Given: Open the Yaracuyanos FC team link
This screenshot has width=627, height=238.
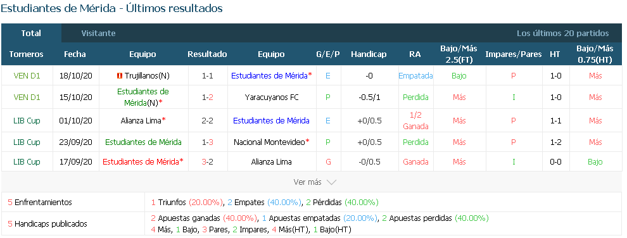Looking at the screenshot, I should 272,97.
